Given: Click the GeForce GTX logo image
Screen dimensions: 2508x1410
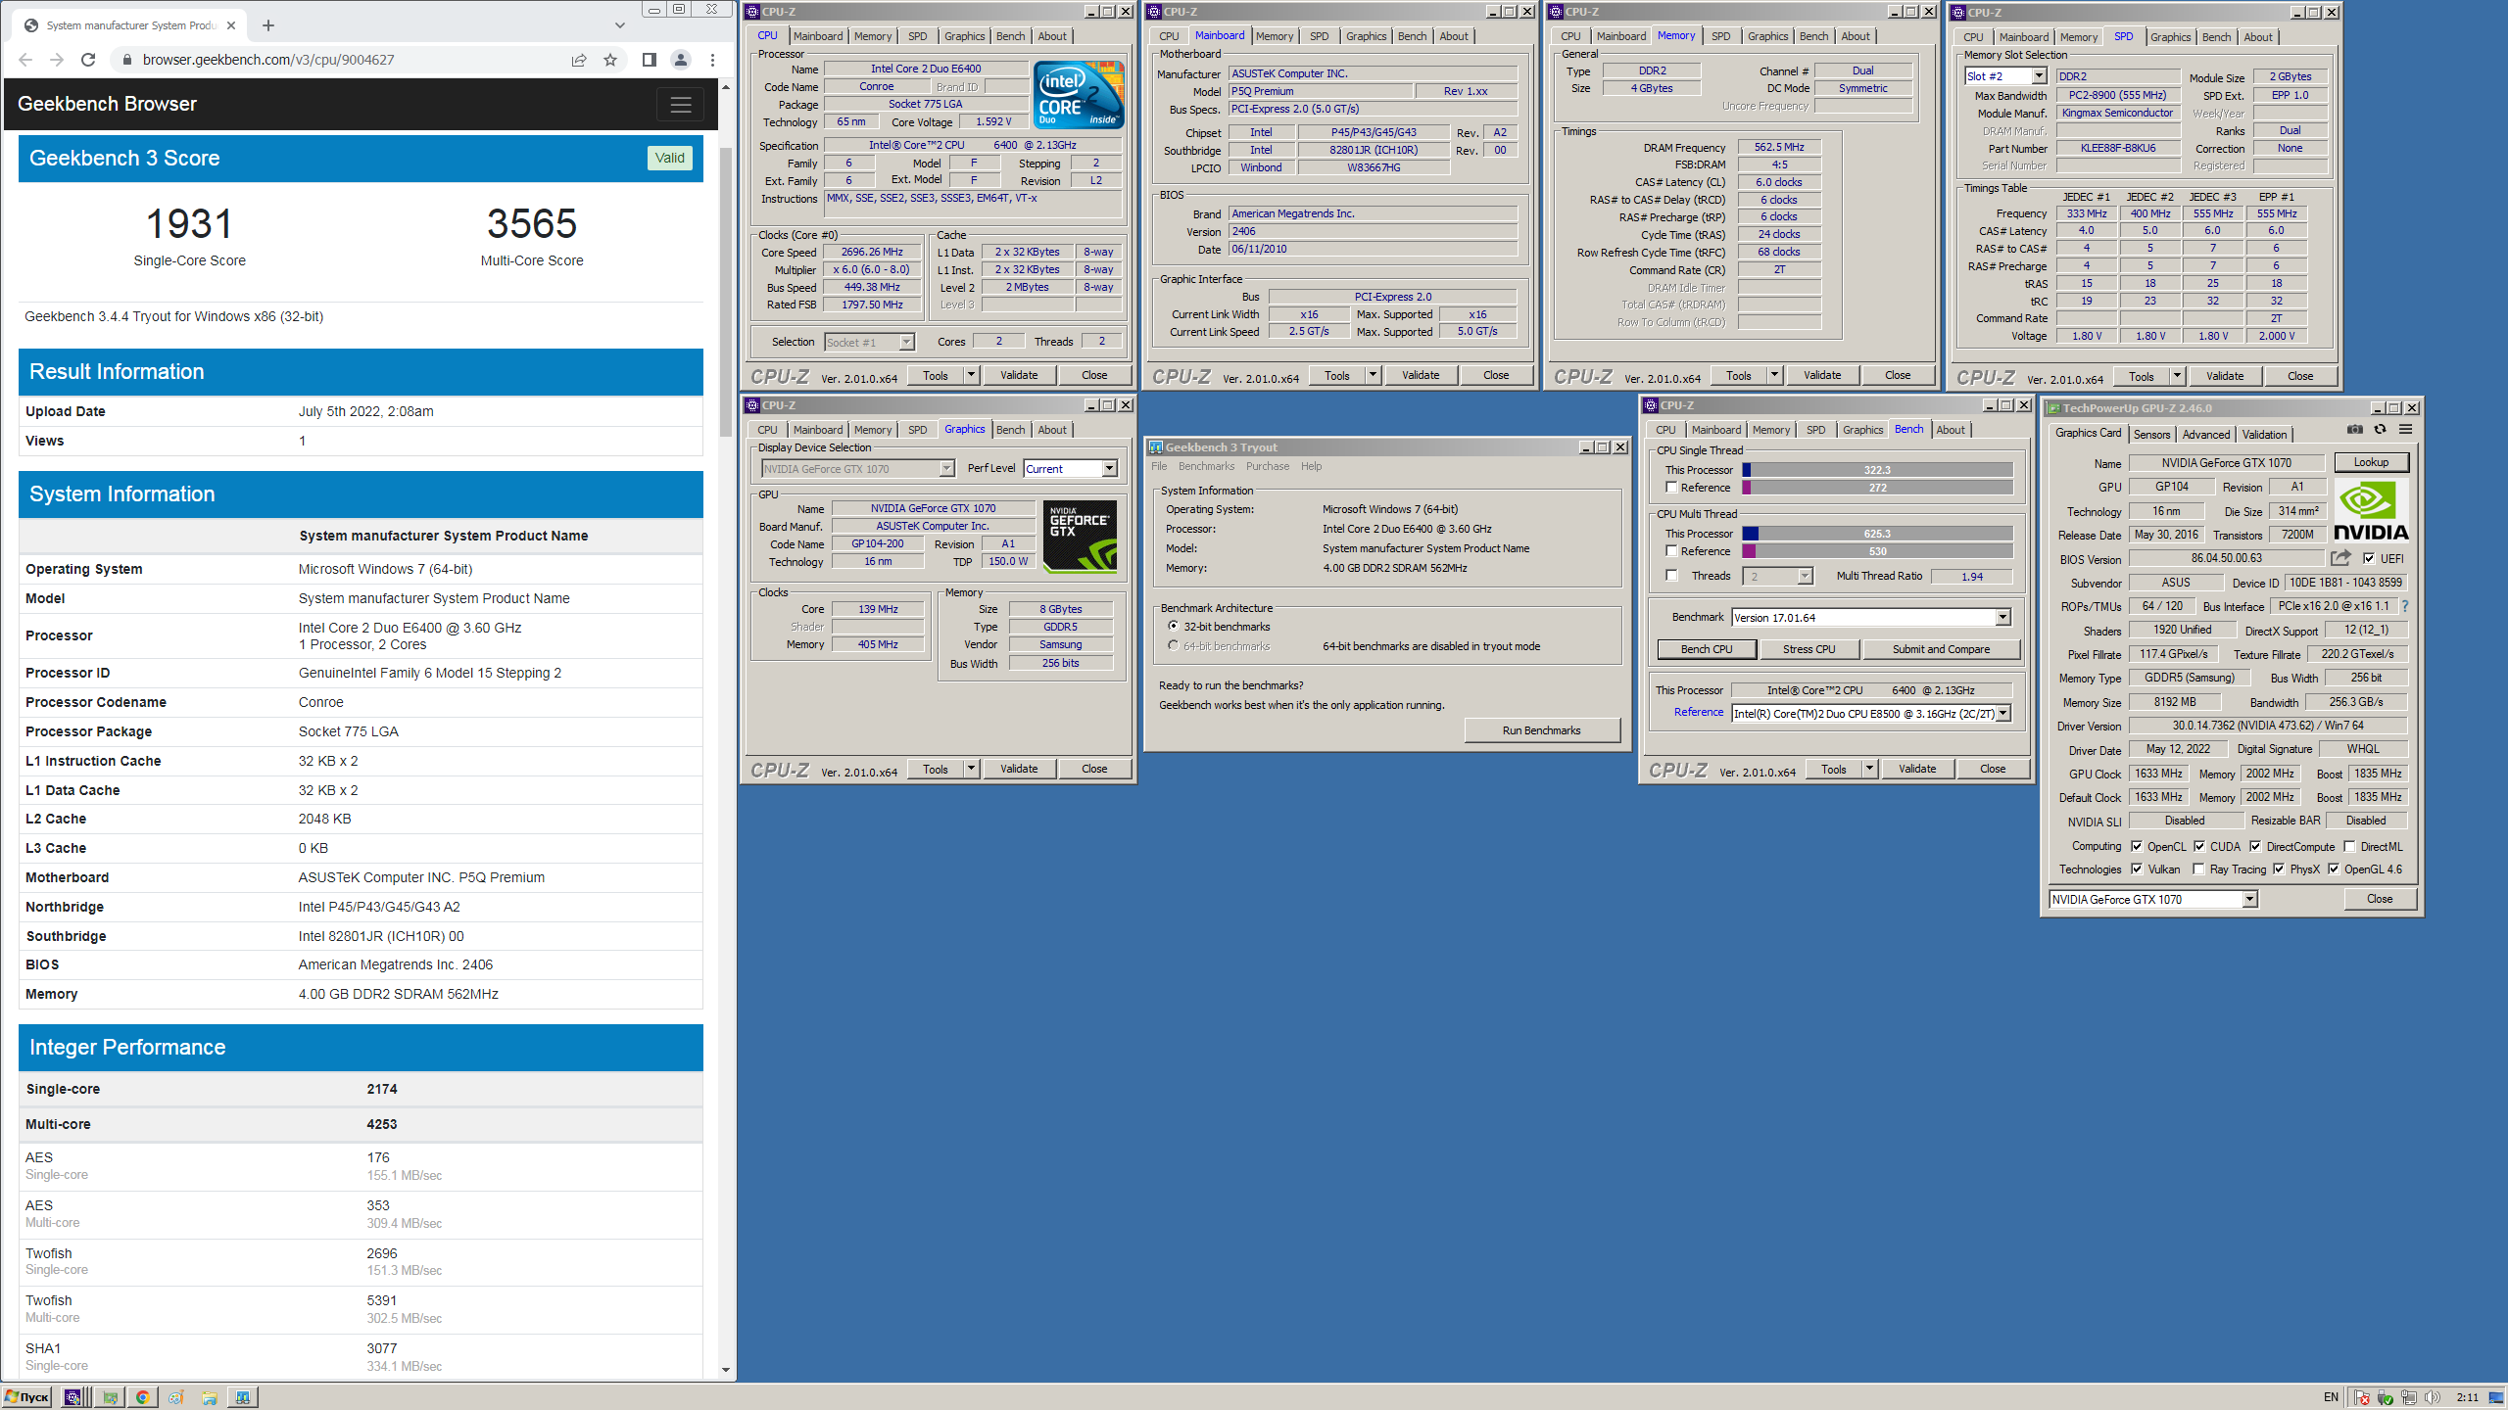Looking at the screenshot, I should click(x=1080, y=537).
